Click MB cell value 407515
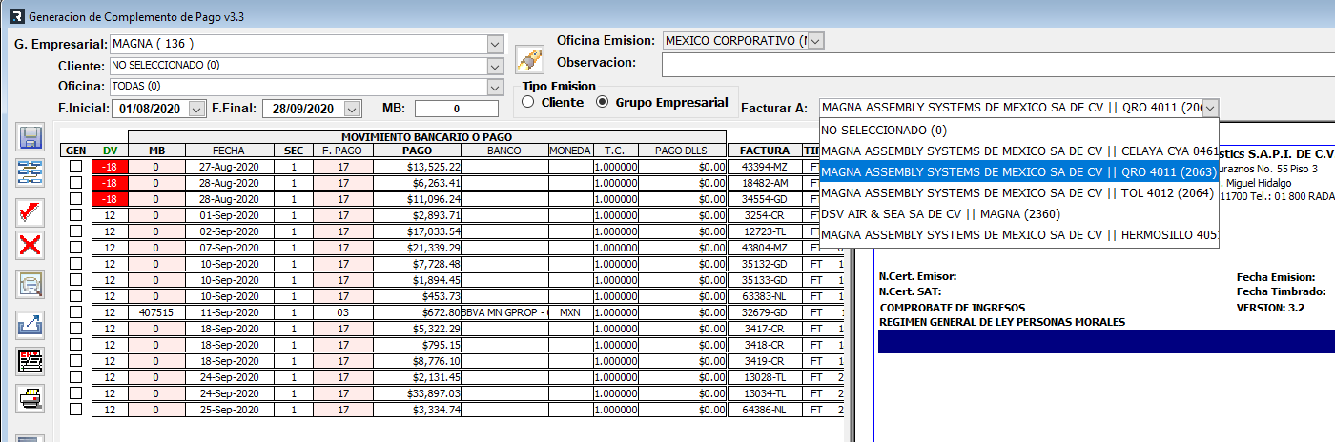The height and width of the screenshot is (442, 1335). coord(156,312)
